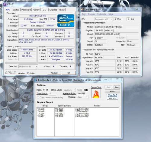151x142 pixels.
Task: Click the Core Temp title bar icon
Action: click(x=82, y=9)
